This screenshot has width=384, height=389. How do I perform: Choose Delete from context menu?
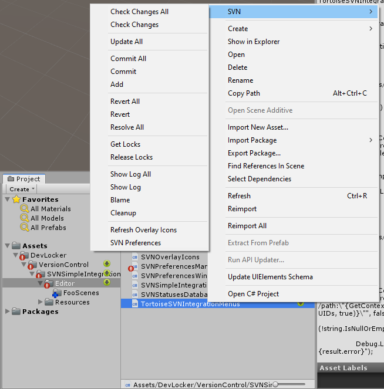click(237, 67)
